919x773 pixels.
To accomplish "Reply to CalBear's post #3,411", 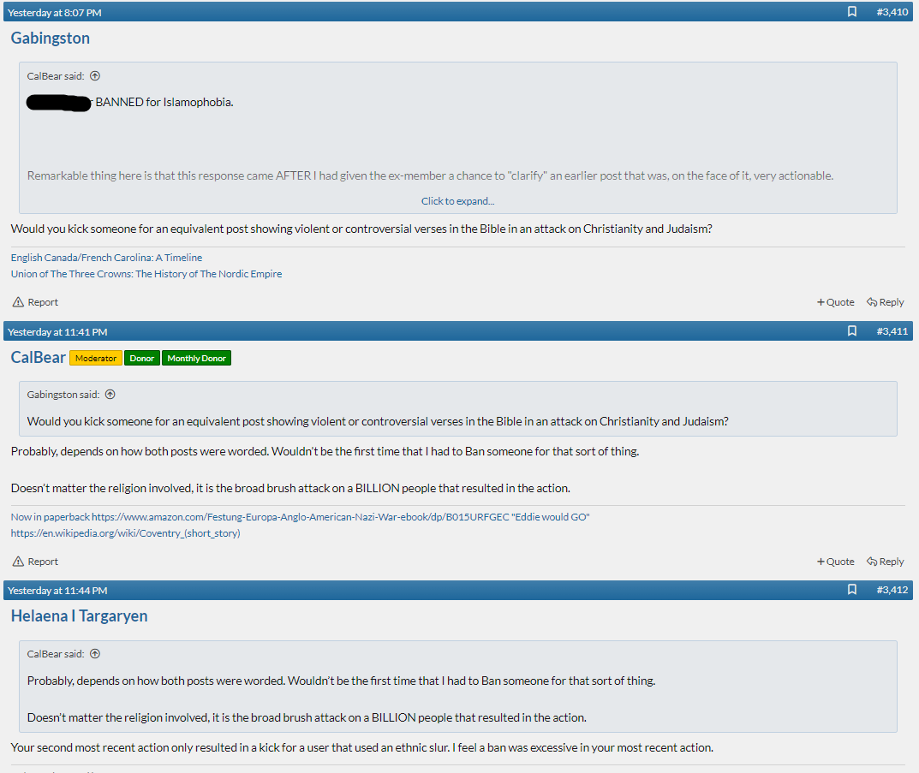I will point(886,562).
